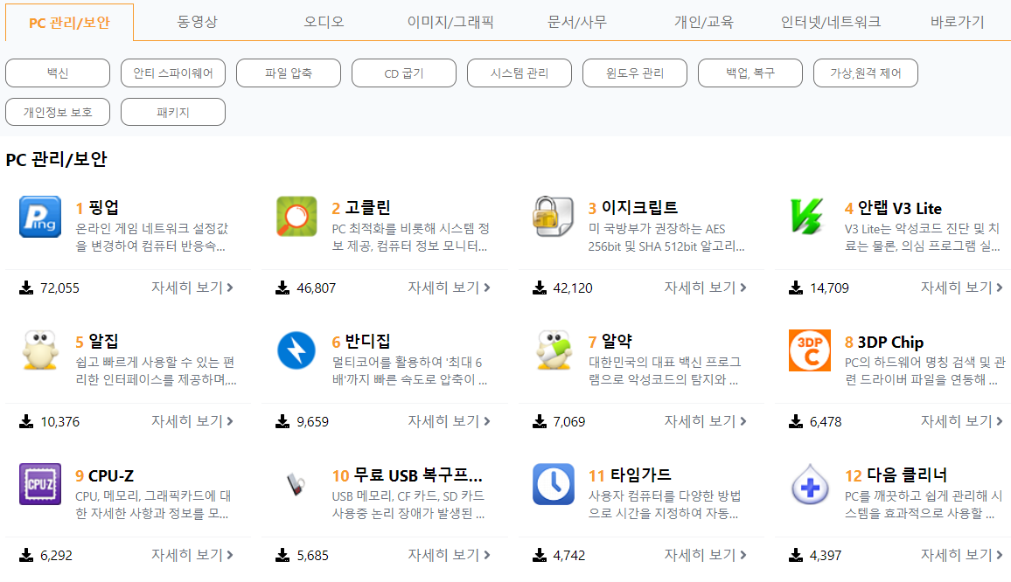This screenshot has height=582, width=1011.
Task: Switch to the 동영상 tab
Action: coord(198,22)
